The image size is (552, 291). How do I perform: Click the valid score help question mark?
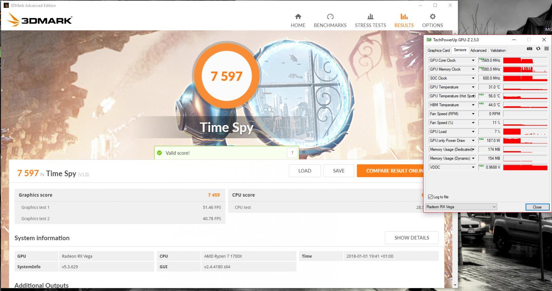click(x=292, y=153)
